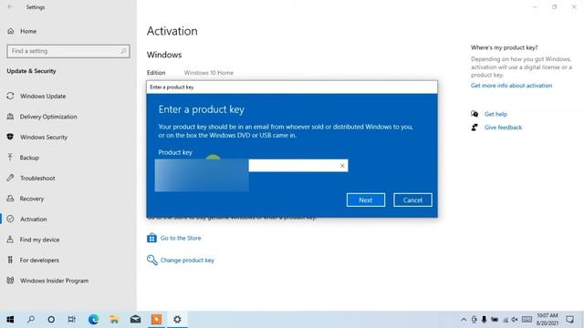
Task: Open the taskbar clock and date
Action: [547, 320]
